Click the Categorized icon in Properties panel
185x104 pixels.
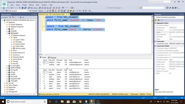click(x=156, y=20)
